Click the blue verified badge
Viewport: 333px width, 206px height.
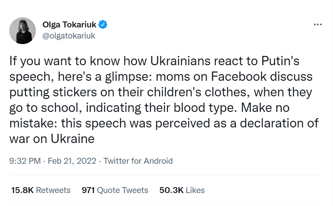click(103, 25)
